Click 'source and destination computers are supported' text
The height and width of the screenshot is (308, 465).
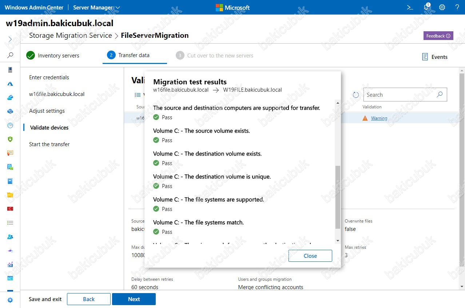coord(237,108)
